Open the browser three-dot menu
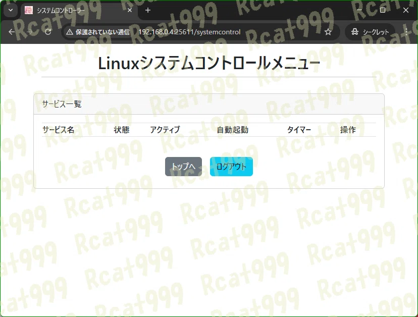The height and width of the screenshot is (317, 418). pos(406,32)
